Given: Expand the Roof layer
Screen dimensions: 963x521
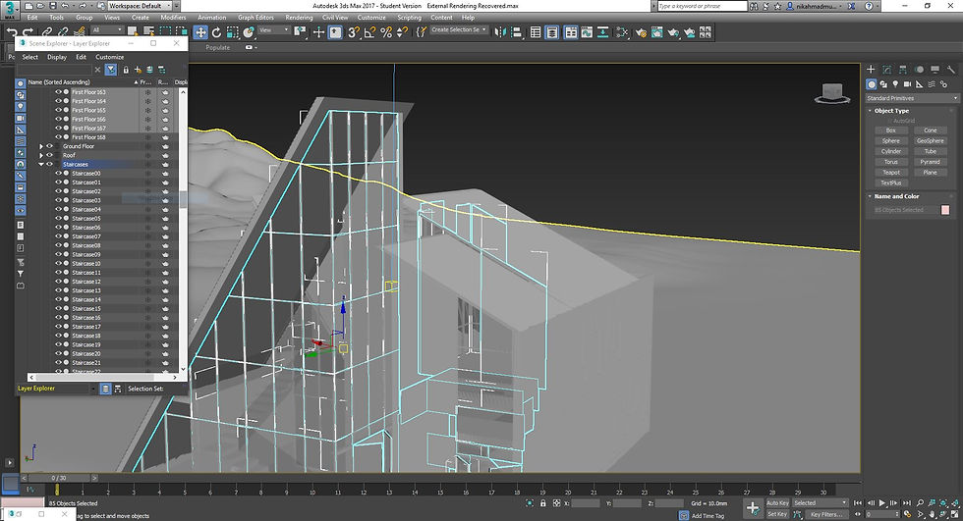Looking at the screenshot, I should click(x=41, y=155).
